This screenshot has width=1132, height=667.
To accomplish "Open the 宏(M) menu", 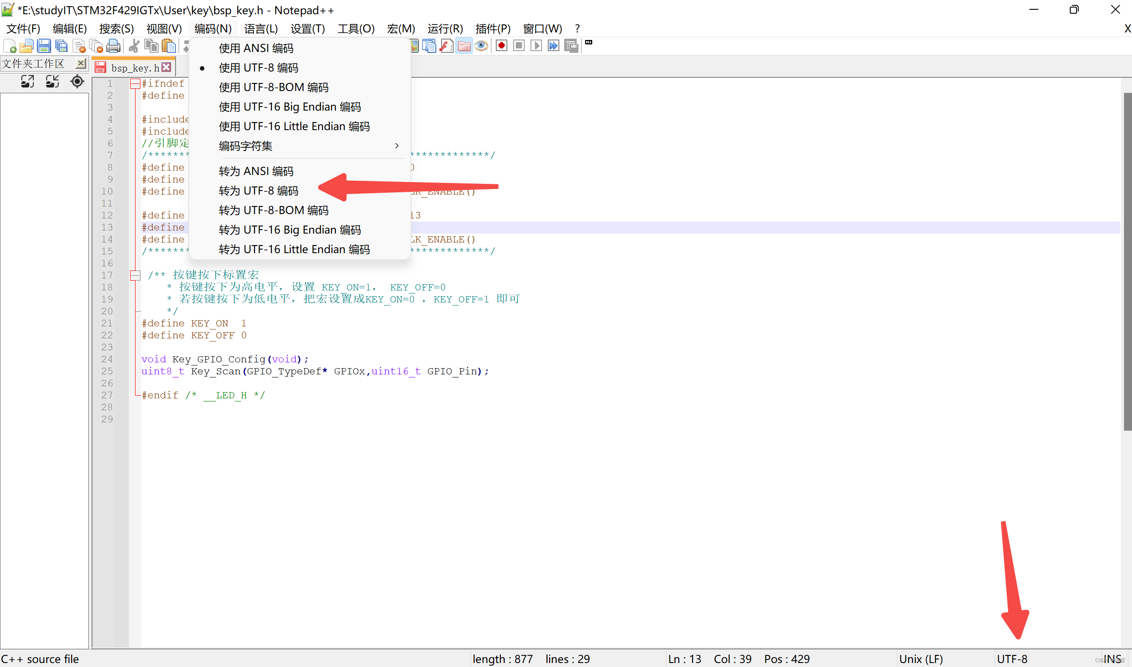I will pyautogui.click(x=401, y=29).
